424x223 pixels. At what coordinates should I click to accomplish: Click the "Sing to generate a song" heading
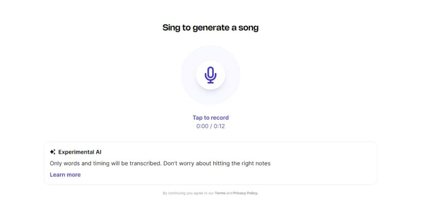pos(210,28)
